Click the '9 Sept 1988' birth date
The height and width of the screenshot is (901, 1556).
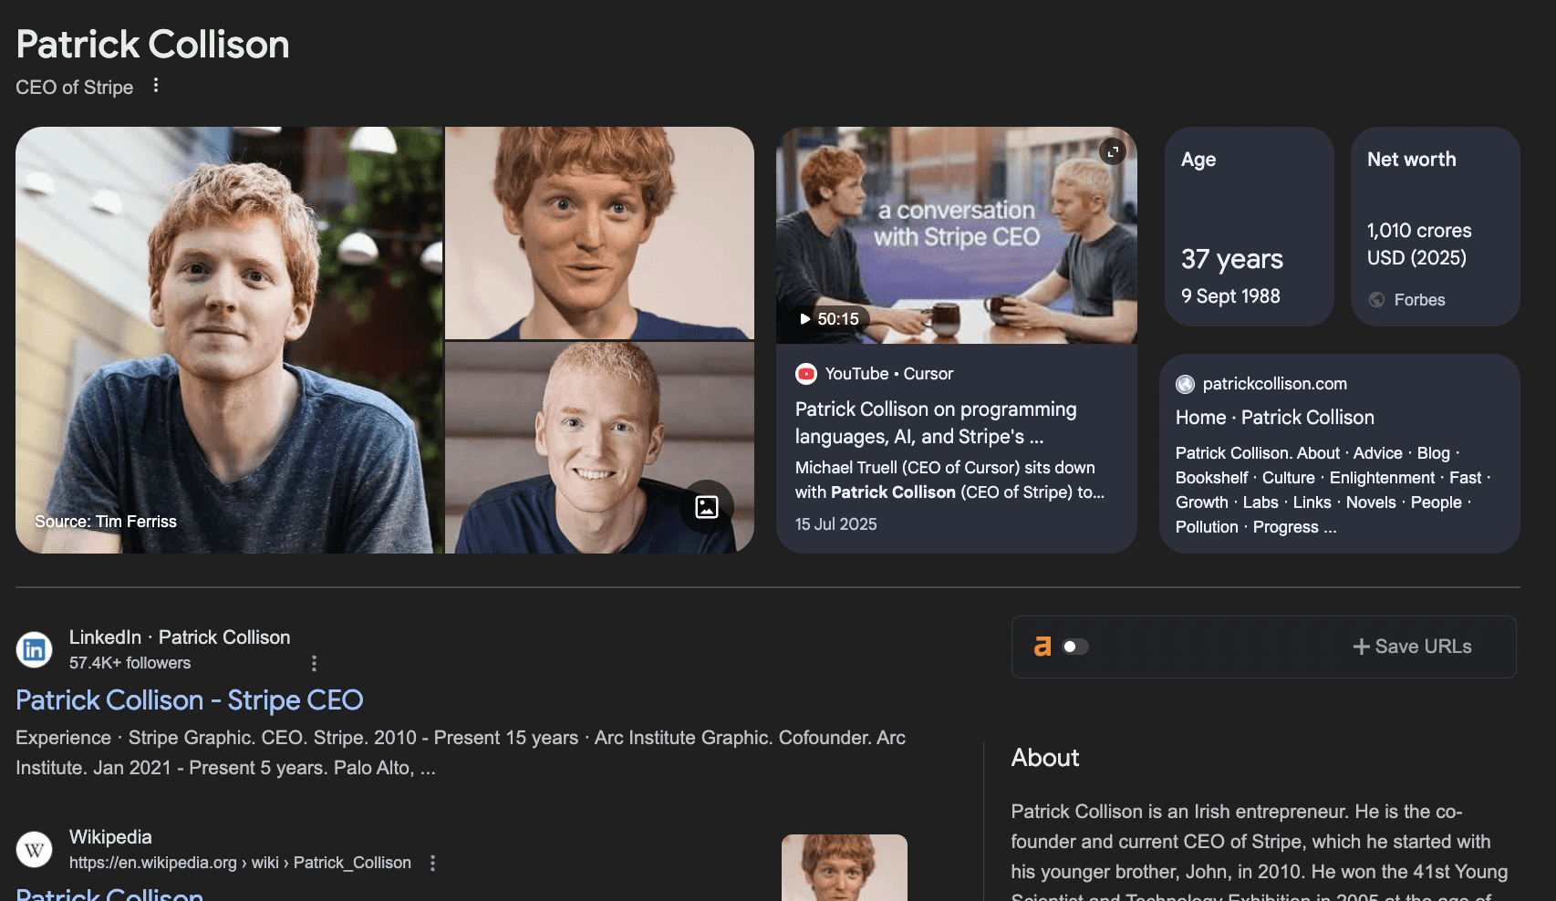point(1230,296)
